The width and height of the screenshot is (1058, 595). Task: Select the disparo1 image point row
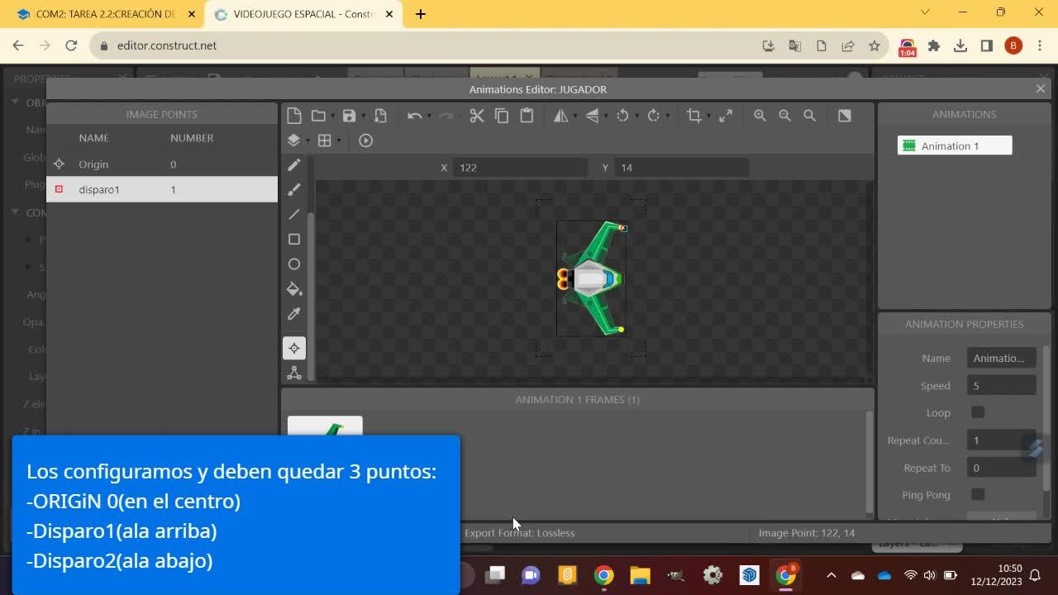coord(162,189)
